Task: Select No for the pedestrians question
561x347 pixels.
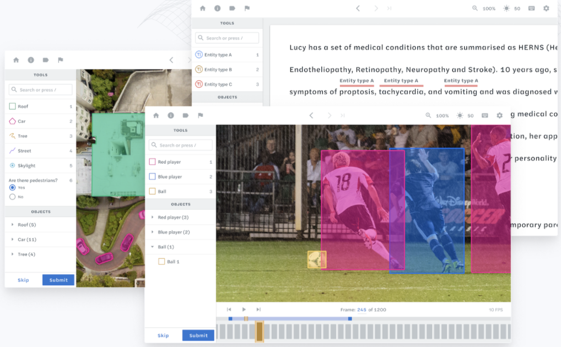Action: [x=13, y=197]
